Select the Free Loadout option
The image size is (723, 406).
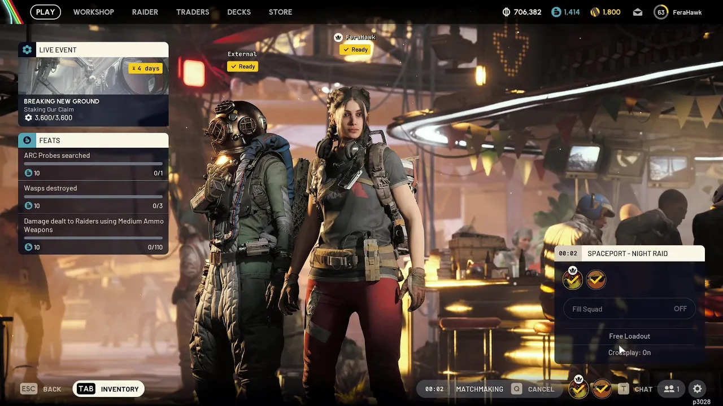tap(629, 336)
